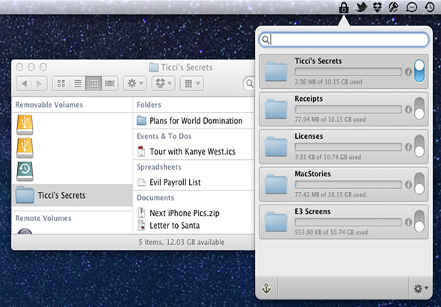Go back in Finder window
Screen dimensions: 441x307
[24, 84]
